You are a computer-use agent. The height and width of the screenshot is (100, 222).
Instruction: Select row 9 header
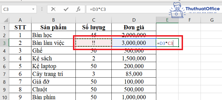coord(4,89)
